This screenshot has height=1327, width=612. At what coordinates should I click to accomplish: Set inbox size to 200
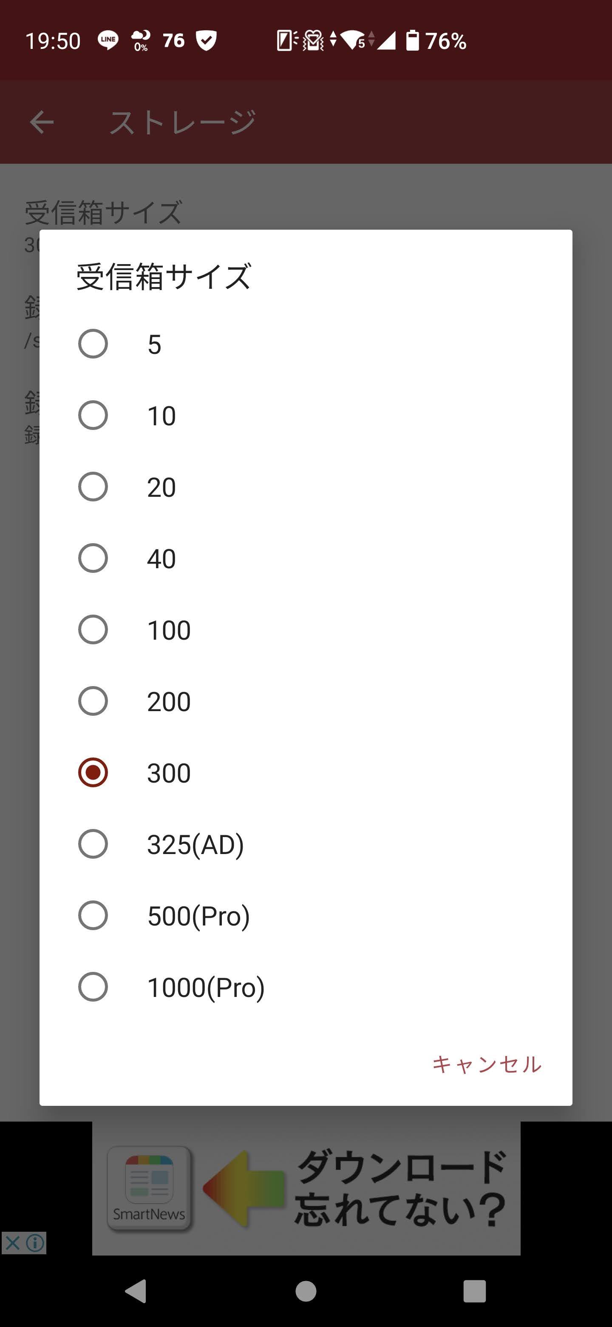tap(306, 701)
